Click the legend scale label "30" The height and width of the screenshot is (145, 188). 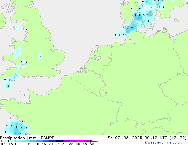click(x=64, y=144)
